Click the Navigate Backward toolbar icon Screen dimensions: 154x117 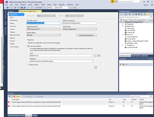pyautogui.click(x=7, y=7)
